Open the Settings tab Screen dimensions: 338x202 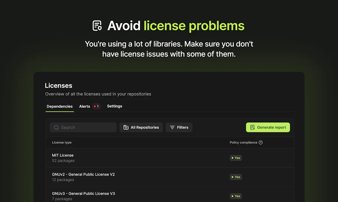(115, 106)
